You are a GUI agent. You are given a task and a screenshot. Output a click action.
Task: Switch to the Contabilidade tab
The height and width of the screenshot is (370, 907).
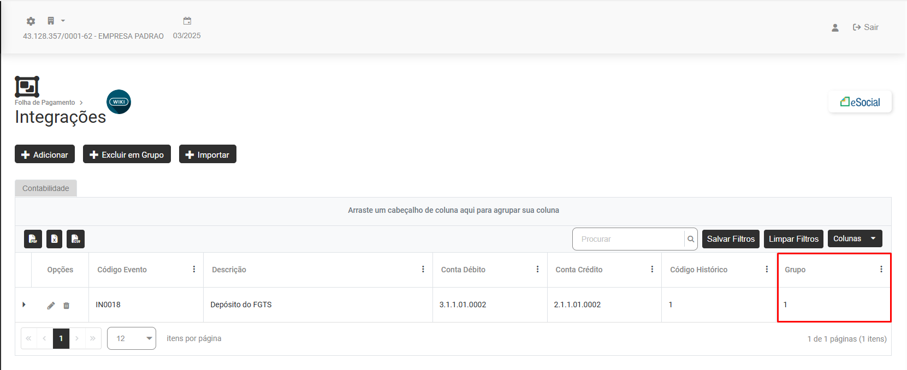[x=46, y=188]
